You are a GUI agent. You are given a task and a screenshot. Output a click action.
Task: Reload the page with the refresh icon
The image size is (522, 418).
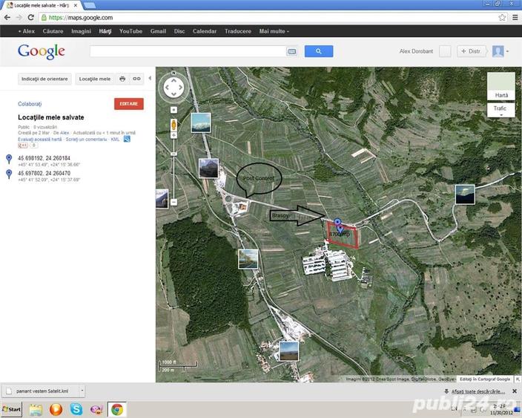tap(30, 17)
